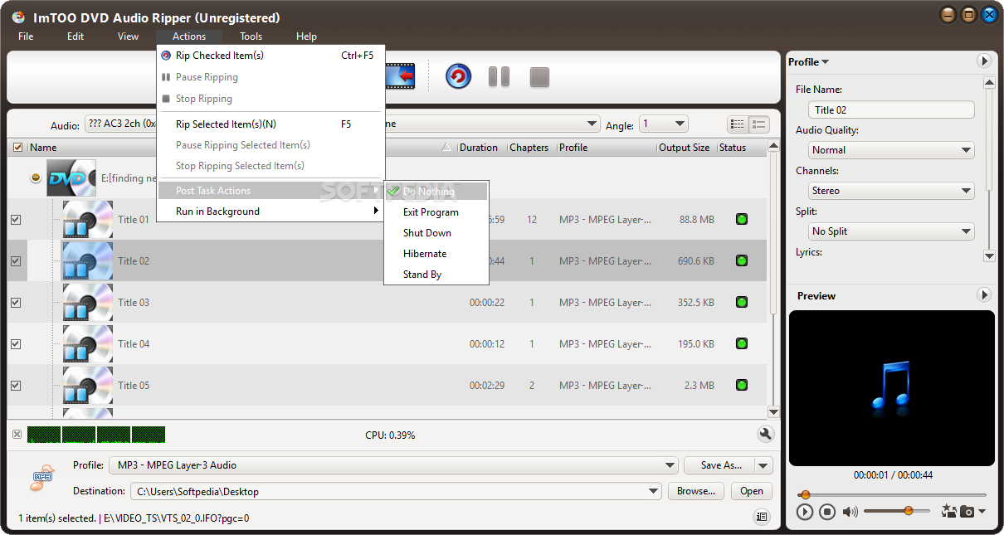
Task: Click the File Name input field
Action: click(x=891, y=109)
